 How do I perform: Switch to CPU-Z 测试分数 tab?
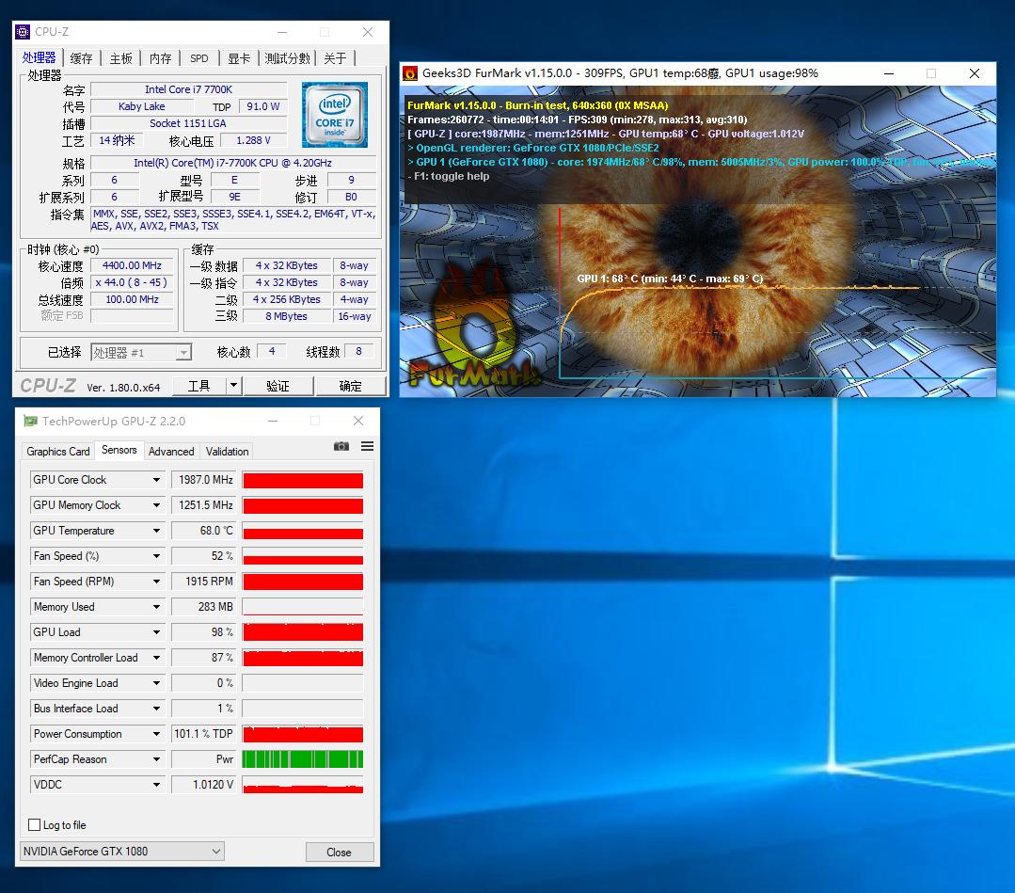[288, 58]
